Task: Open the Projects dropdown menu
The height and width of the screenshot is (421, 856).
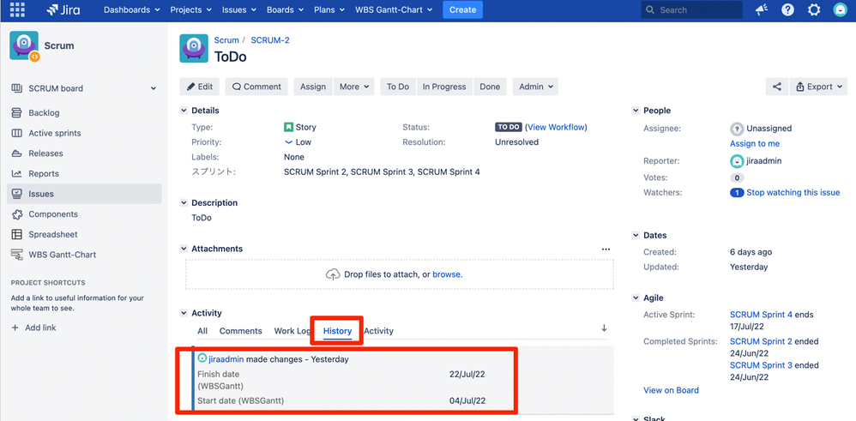Action: click(192, 9)
